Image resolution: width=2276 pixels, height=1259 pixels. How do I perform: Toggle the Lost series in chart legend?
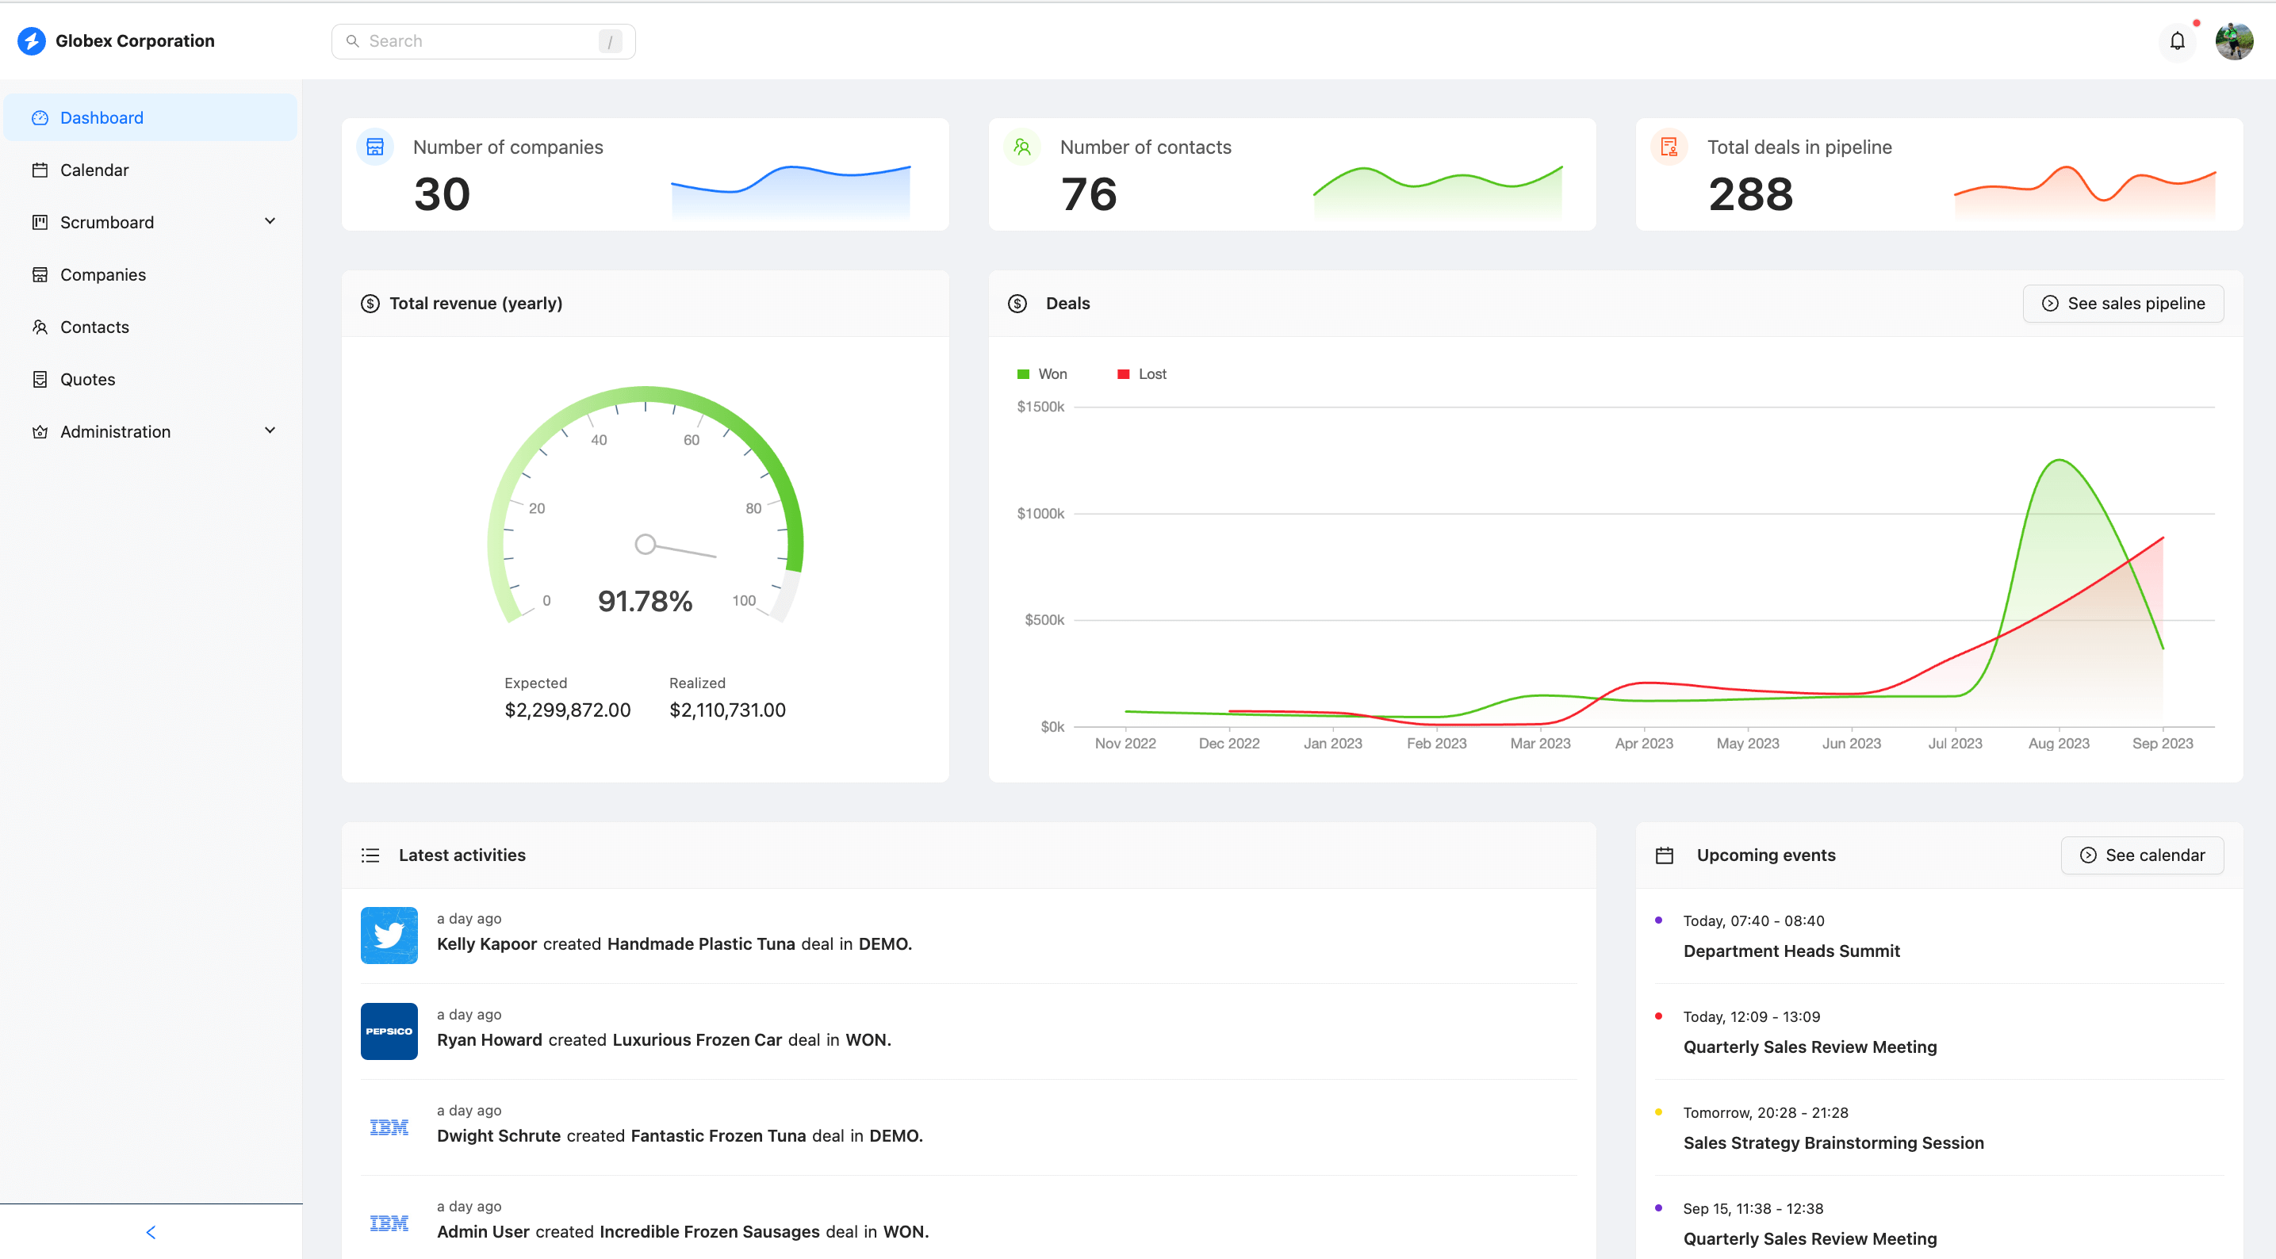[x=1143, y=374]
